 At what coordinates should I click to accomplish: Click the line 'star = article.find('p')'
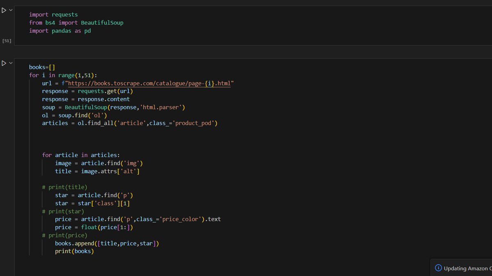click(94, 195)
